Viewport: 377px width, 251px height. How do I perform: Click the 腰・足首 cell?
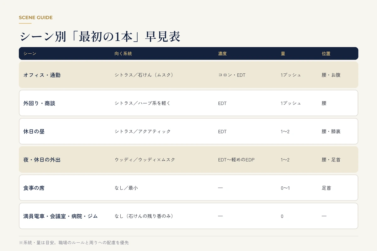coord(331,160)
